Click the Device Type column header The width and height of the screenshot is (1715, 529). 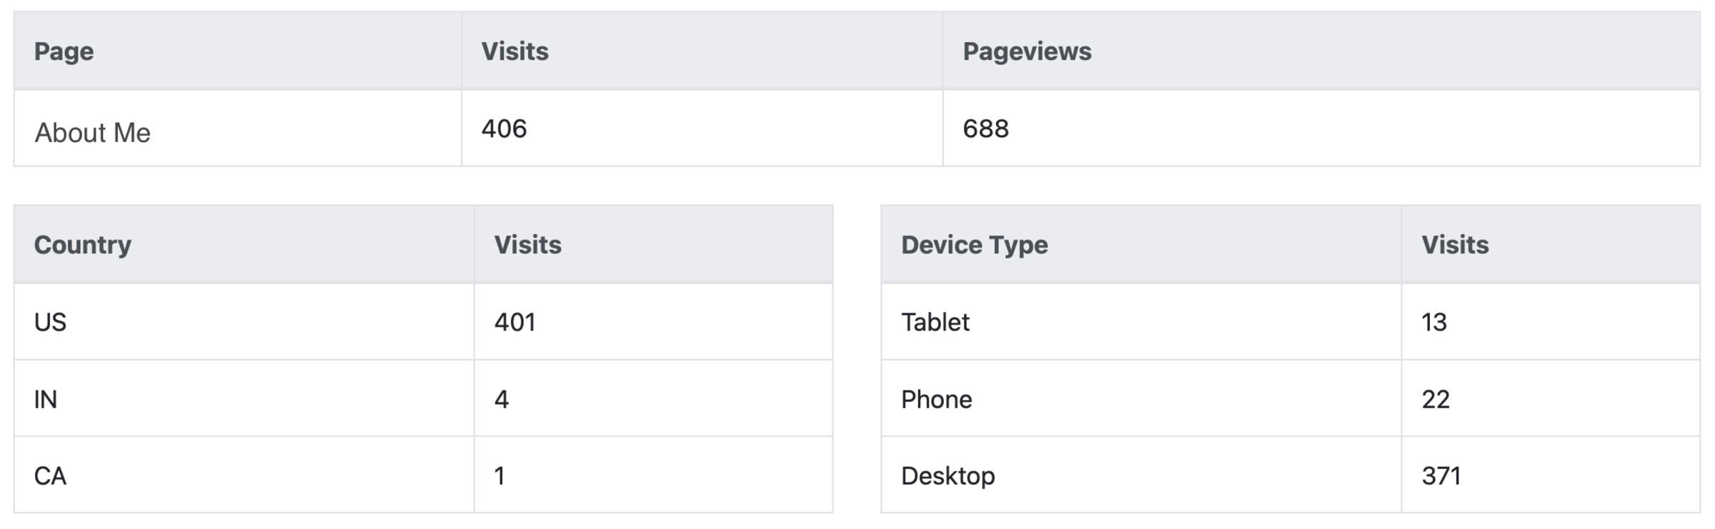pos(974,245)
